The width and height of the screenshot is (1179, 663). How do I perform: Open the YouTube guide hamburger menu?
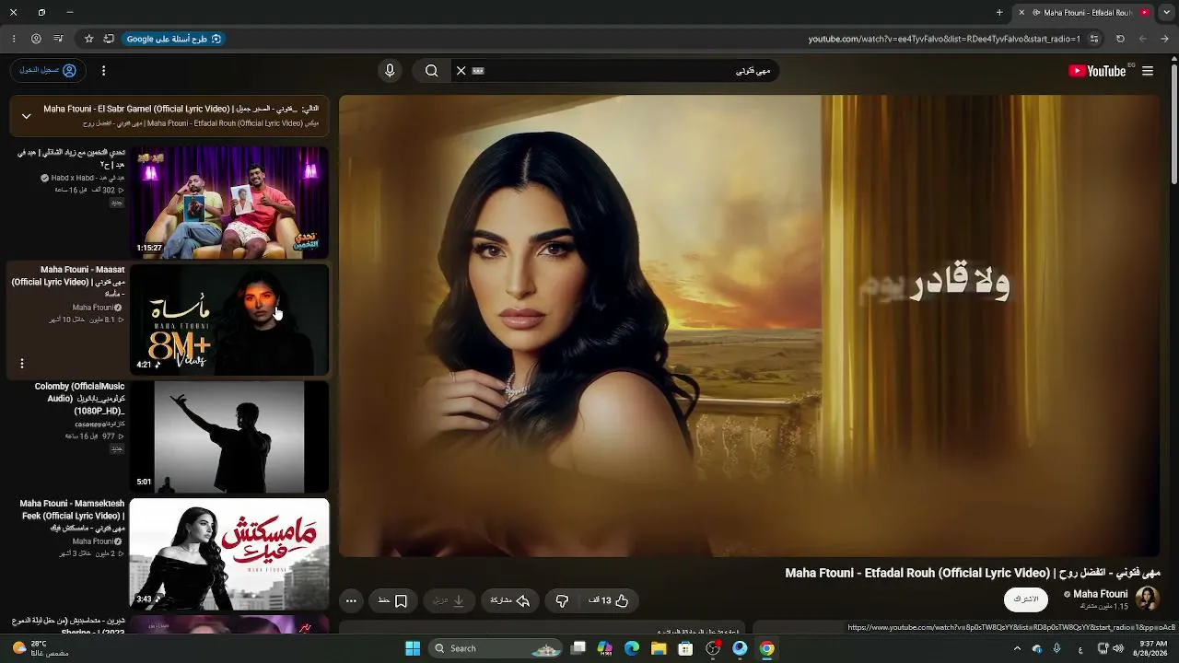1148,71
